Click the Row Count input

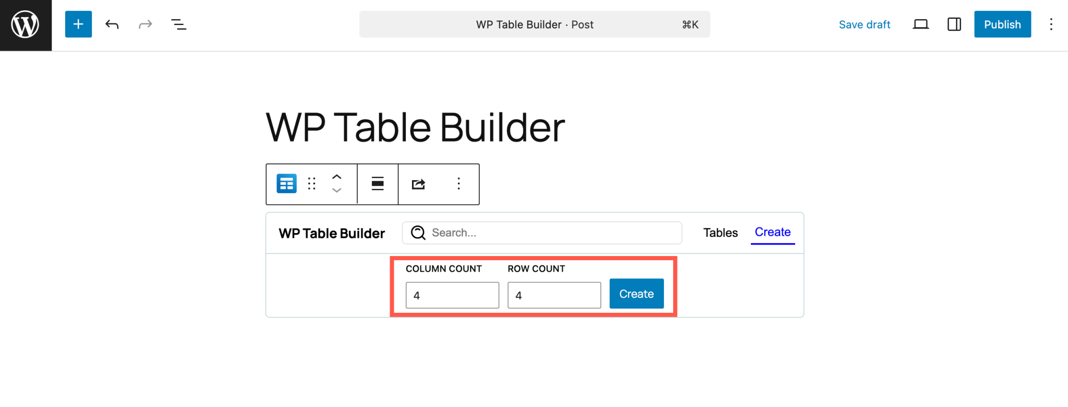click(x=554, y=295)
